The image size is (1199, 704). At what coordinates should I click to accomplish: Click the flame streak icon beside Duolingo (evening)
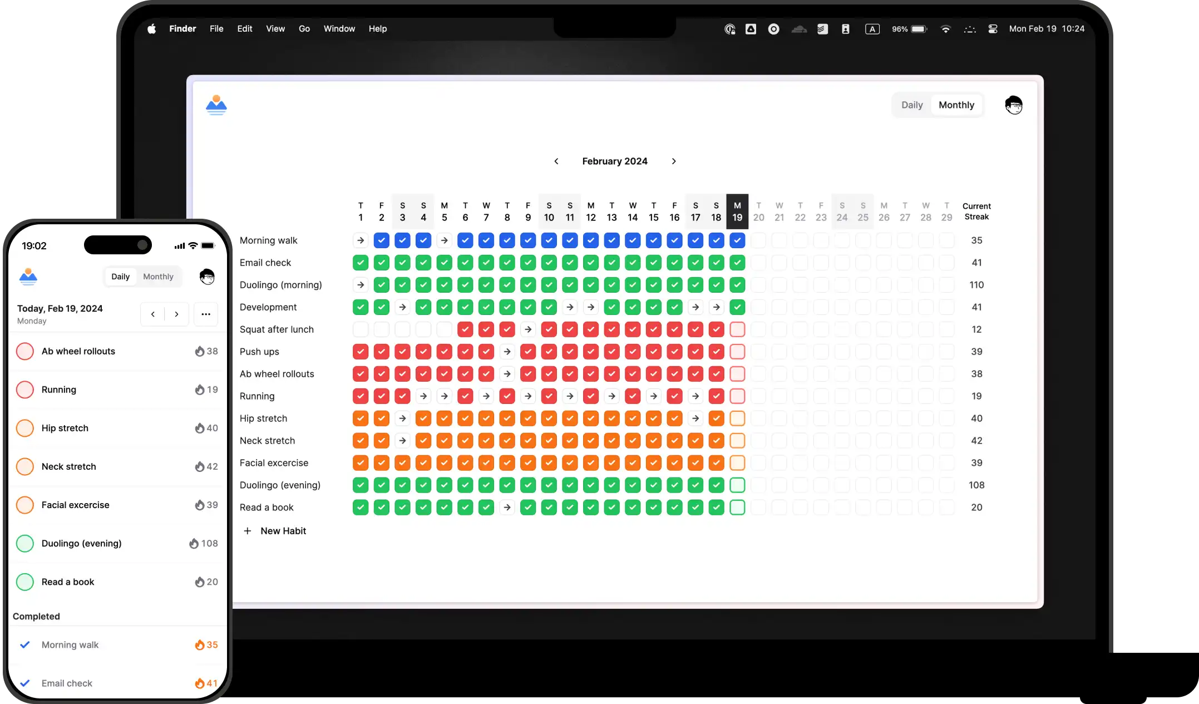[x=194, y=543]
